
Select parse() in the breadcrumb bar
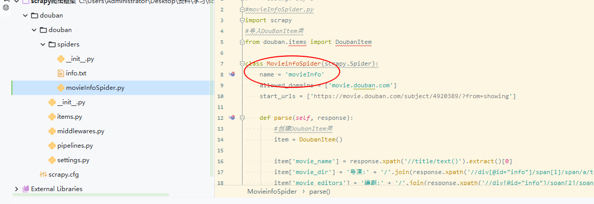tap(320, 192)
